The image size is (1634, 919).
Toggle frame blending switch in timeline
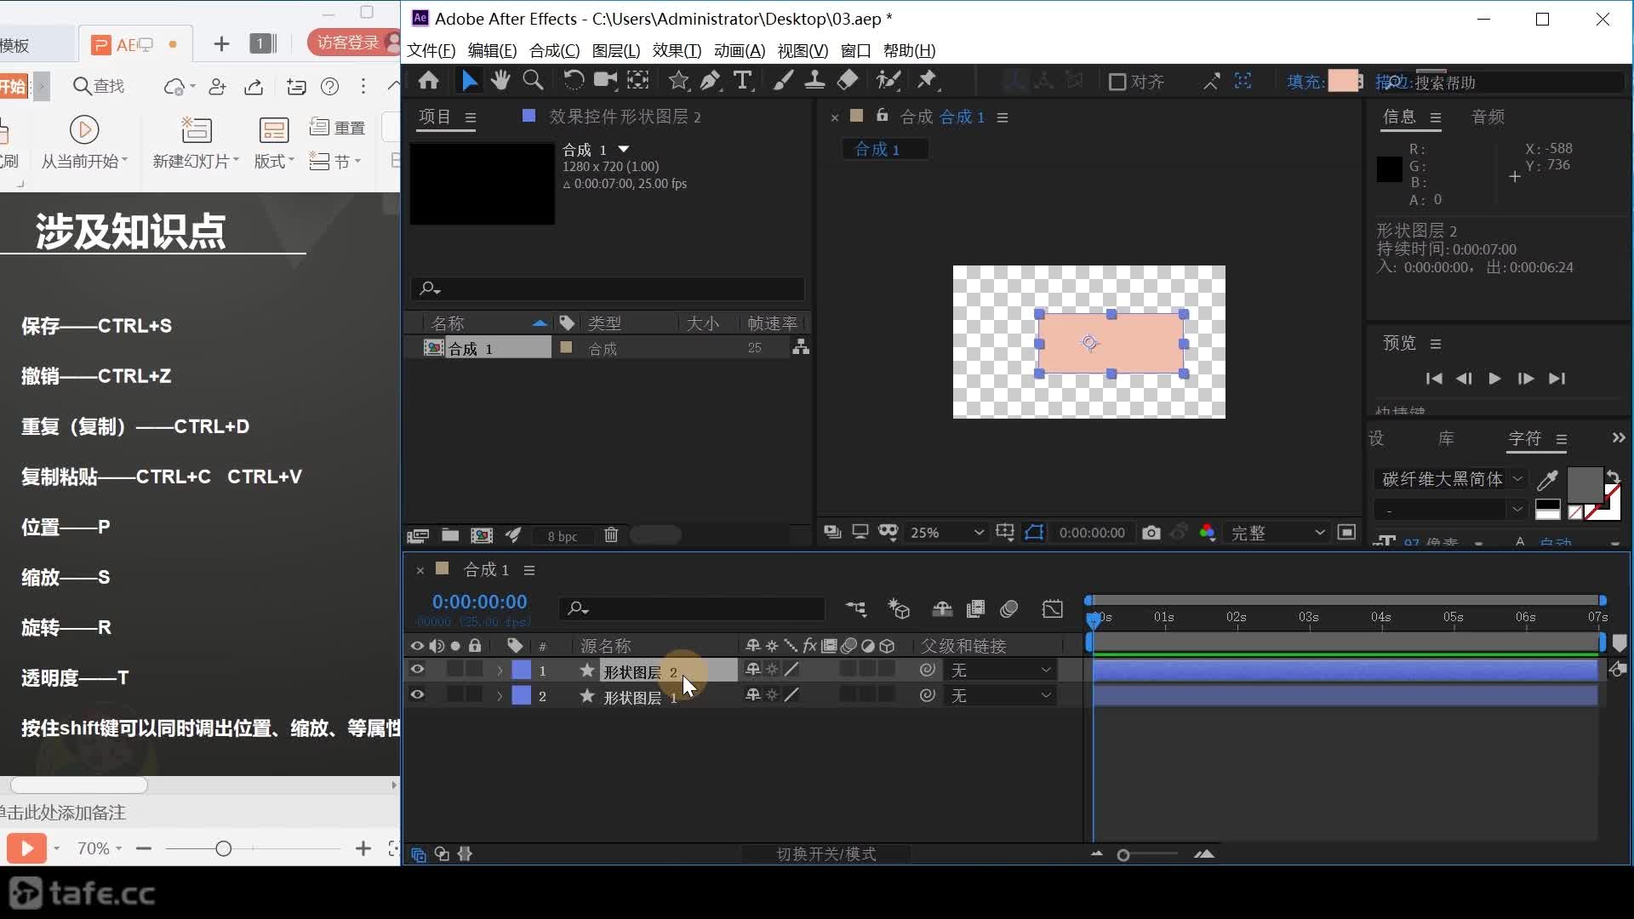pos(976,608)
